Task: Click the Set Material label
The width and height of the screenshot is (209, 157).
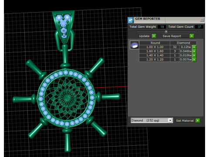Action: pyautogui.click(x=185, y=120)
